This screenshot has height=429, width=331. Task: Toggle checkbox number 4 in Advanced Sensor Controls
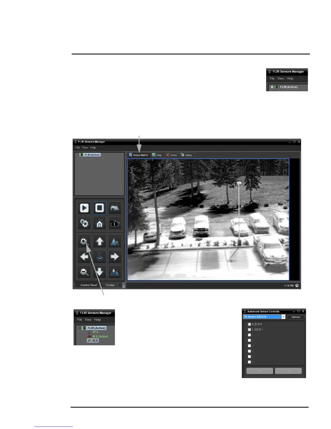tap(249, 346)
